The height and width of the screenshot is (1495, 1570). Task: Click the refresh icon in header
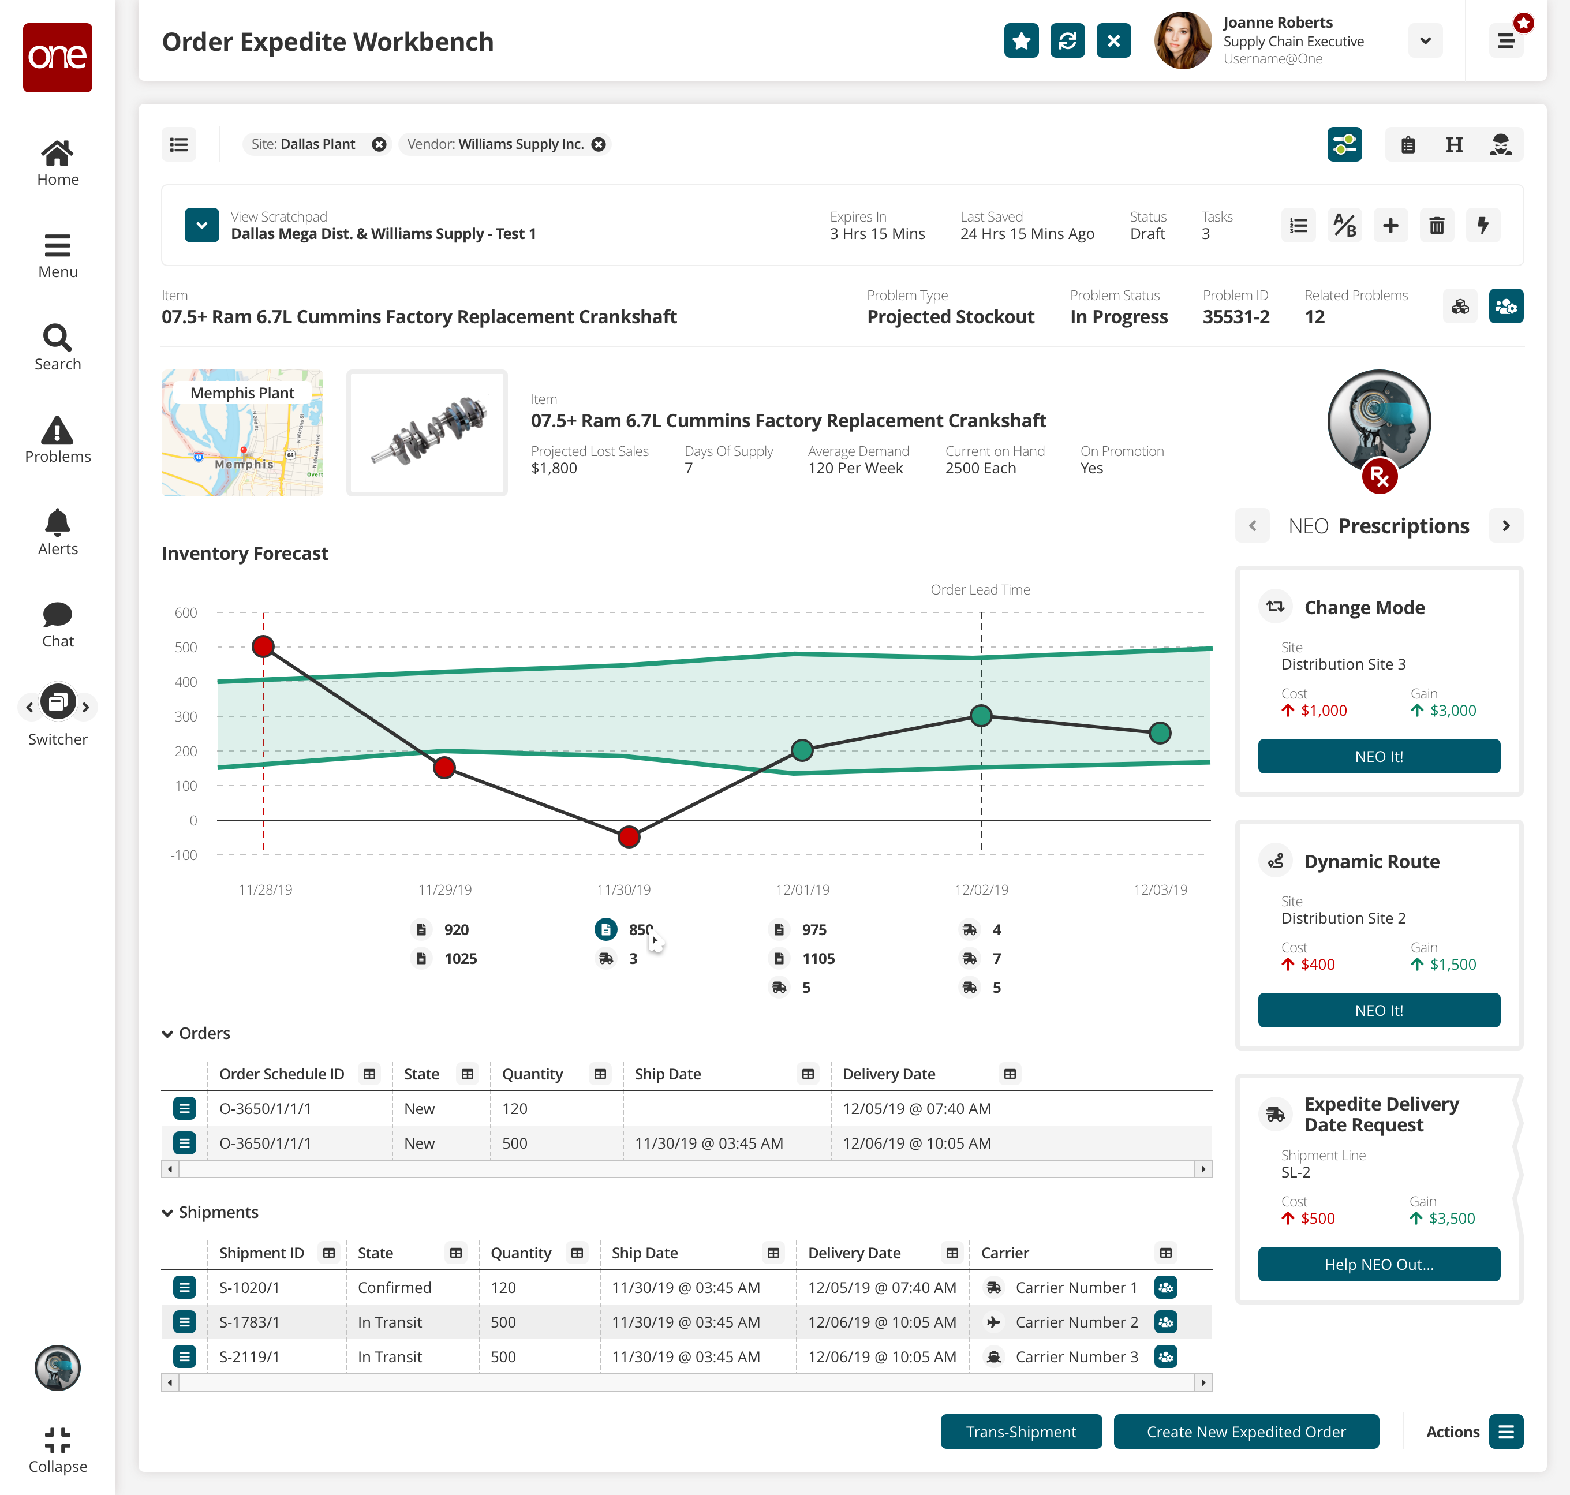(x=1067, y=40)
